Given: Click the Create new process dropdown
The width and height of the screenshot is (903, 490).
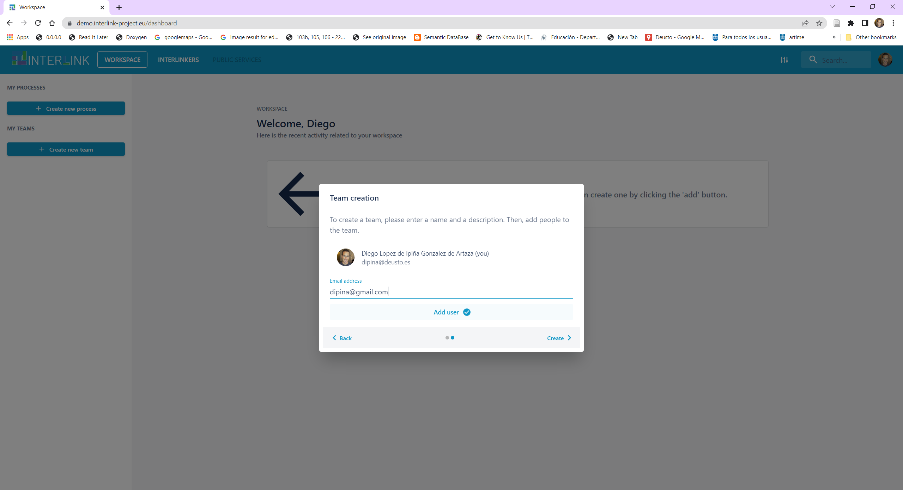Looking at the screenshot, I should pyautogui.click(x=66, y=109).
